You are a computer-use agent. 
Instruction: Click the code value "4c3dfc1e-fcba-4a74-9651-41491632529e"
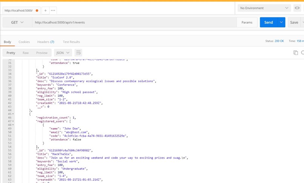click(94, 136)
